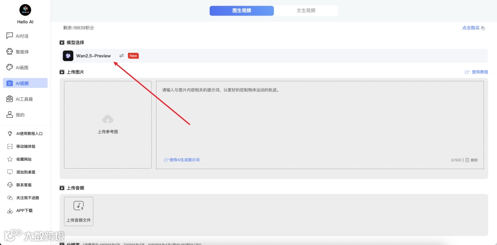The image size is (497, 245).
Task: Click the Hello AI title text
Action: click(25, 22)
